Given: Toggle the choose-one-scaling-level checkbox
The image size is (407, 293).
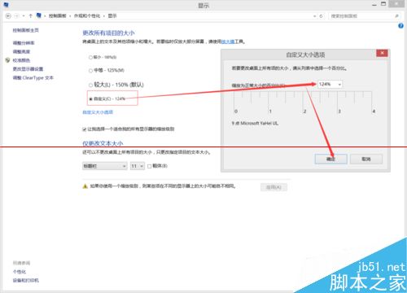Looking at the screenshot, I should click(x=85, y=129).
